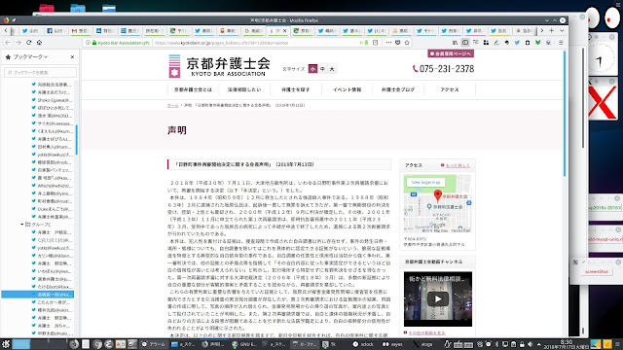Open Shoko Egawa bookmark in sidebar

pyautogui.click(x=53, y=100)
